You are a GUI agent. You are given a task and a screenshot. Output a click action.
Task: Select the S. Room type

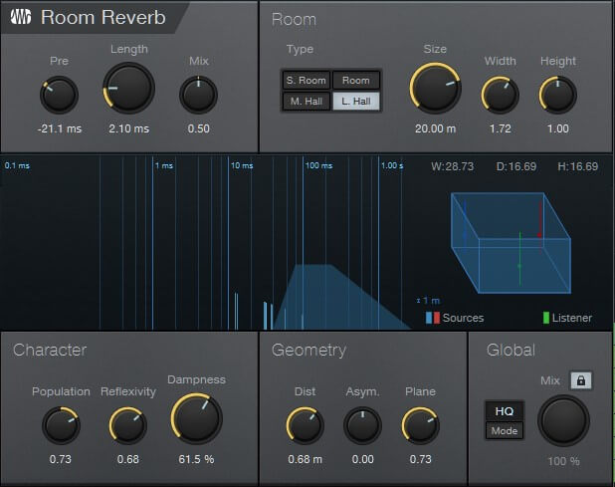click(306, 81)
